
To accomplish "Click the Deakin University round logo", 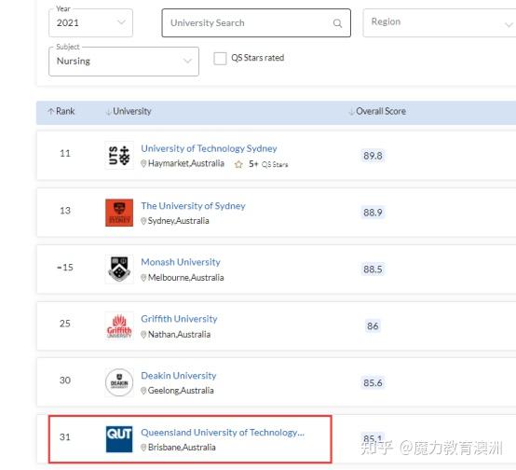I will click(x=119, y=382).
